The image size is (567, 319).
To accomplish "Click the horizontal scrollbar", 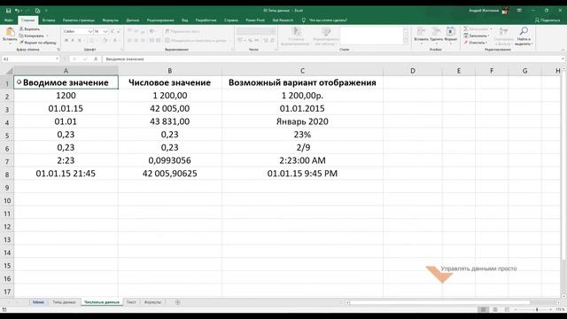I will (x=439, y=302).
